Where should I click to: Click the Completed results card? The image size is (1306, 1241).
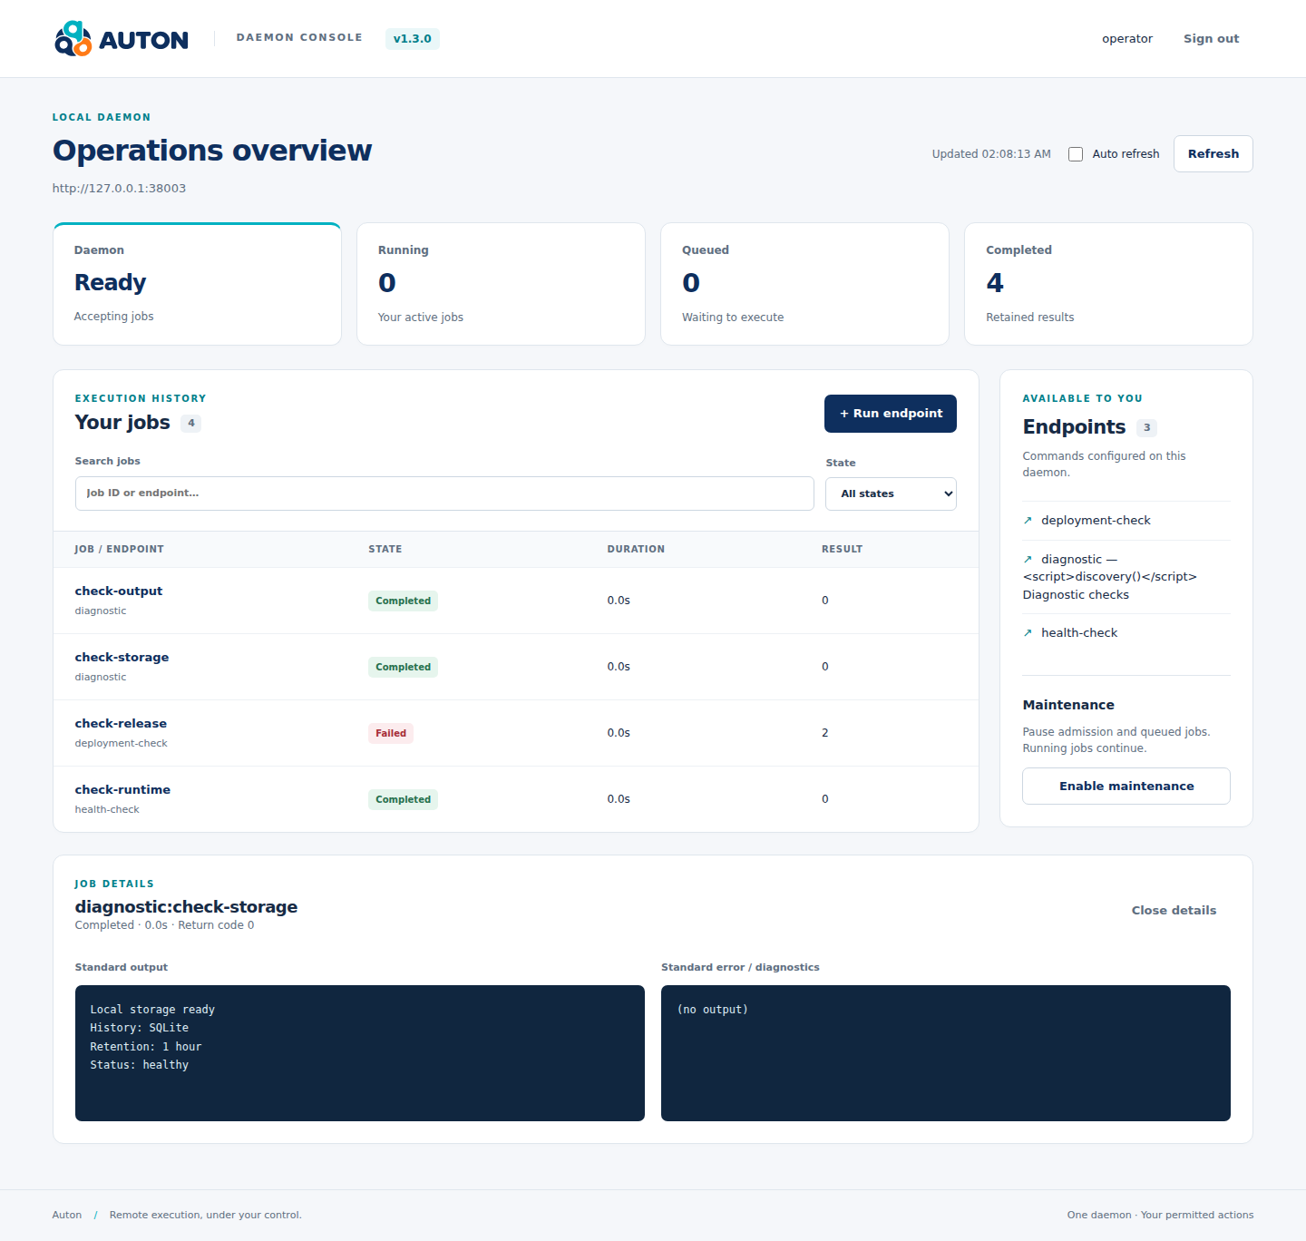click(1108, 284)
